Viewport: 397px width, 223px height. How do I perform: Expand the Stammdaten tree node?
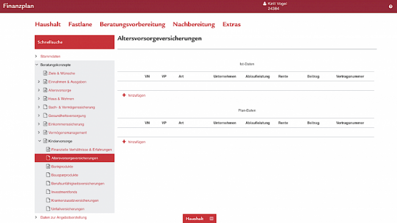(x=36, y=56)
